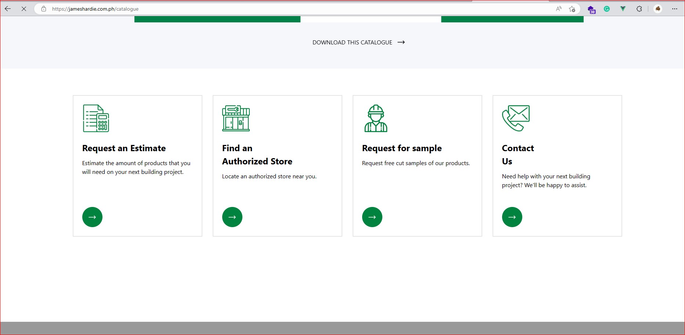Stop loading the page
This screenshot has height=335, width=685.
24,9
